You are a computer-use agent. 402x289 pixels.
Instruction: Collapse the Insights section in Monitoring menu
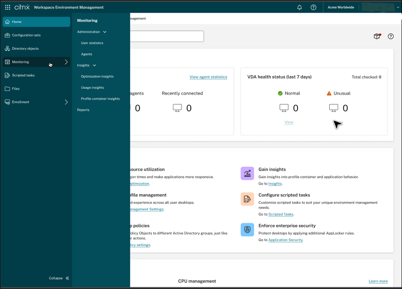point(94,65)
